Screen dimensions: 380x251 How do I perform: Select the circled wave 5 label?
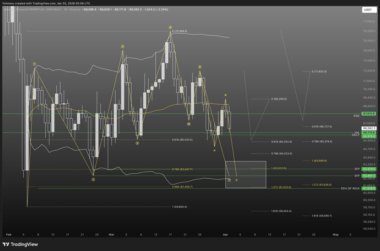[170, 28]
